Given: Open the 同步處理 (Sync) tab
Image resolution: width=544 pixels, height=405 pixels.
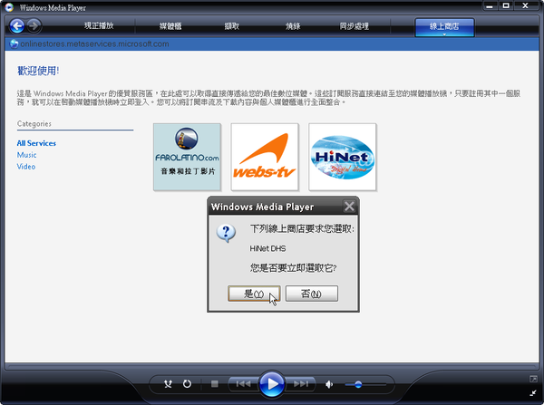Looking at the screenshot, I should tap(355, 26).
